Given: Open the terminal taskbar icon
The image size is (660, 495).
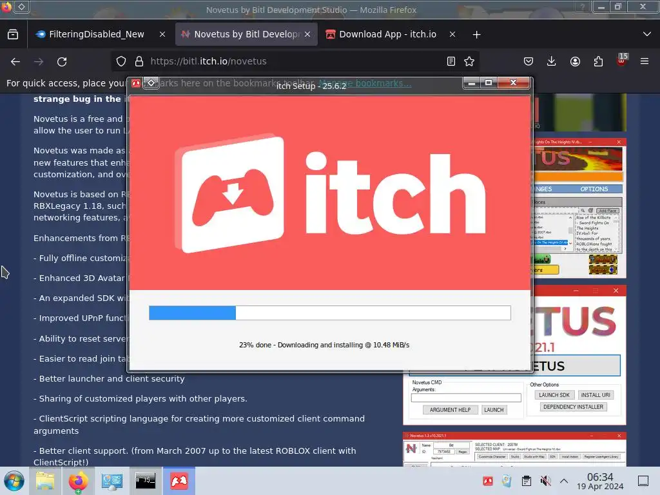Looking at the screenshot, I should pos(146,481).
